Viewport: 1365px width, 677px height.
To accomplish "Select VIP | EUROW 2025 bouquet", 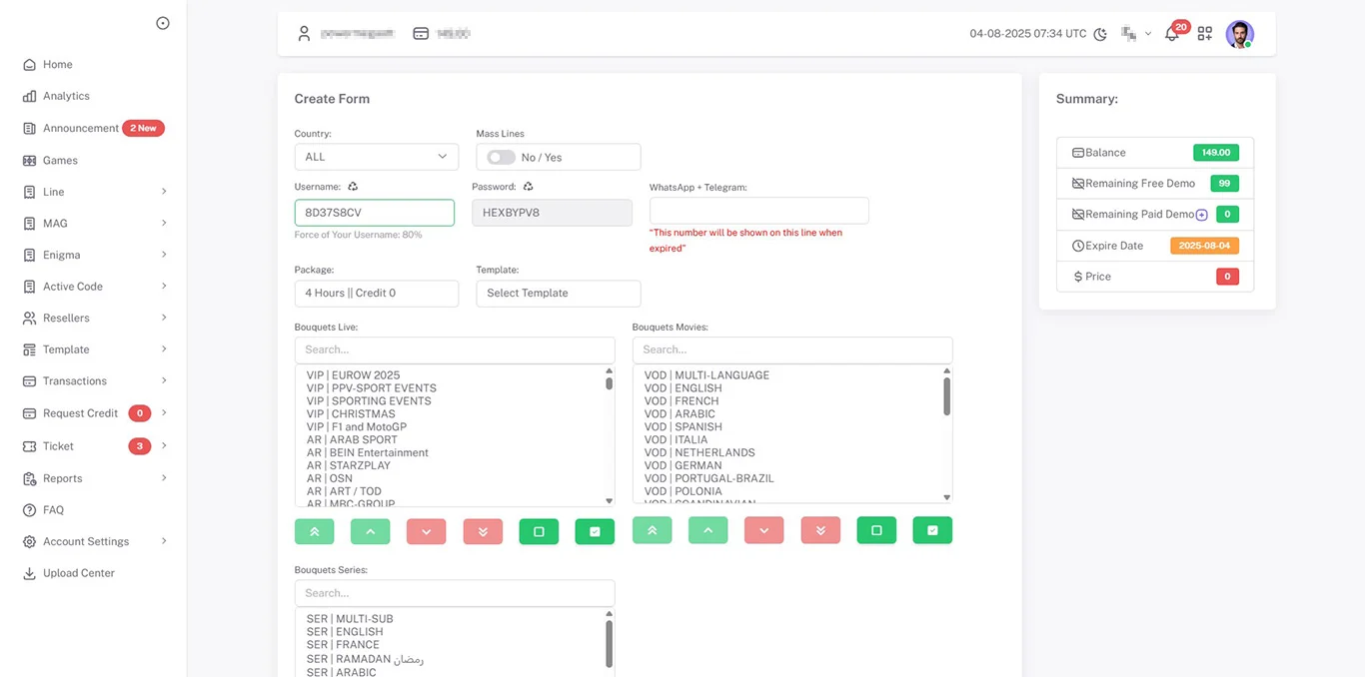I will click(x=353, y=375).
